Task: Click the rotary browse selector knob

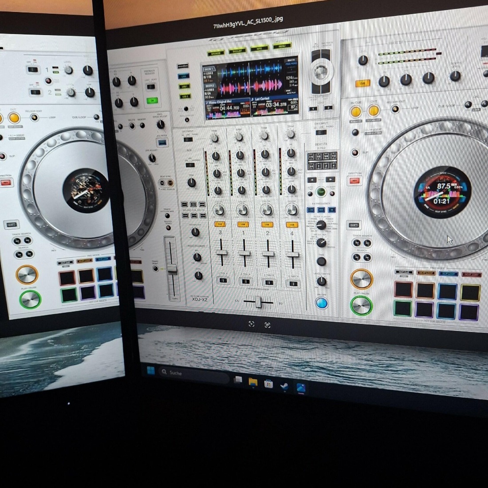Action: (x=321, y=72)
